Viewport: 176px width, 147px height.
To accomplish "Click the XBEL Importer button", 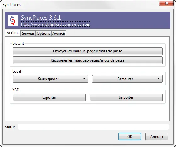I will click(x=126, y=97).
